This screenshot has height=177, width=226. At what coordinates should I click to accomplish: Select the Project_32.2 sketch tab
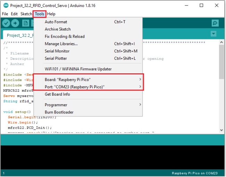point(19,35)
